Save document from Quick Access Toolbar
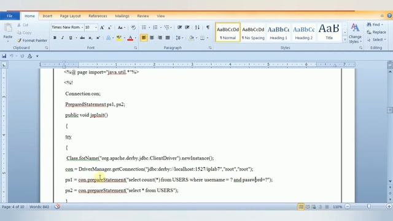The height and width of the screenshot is (221, 393). pos(4,56)
